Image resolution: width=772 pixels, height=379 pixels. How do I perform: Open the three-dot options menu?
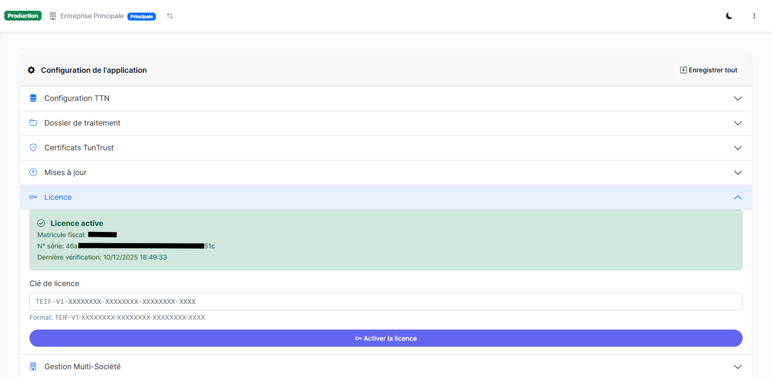[x=754, y=16]
